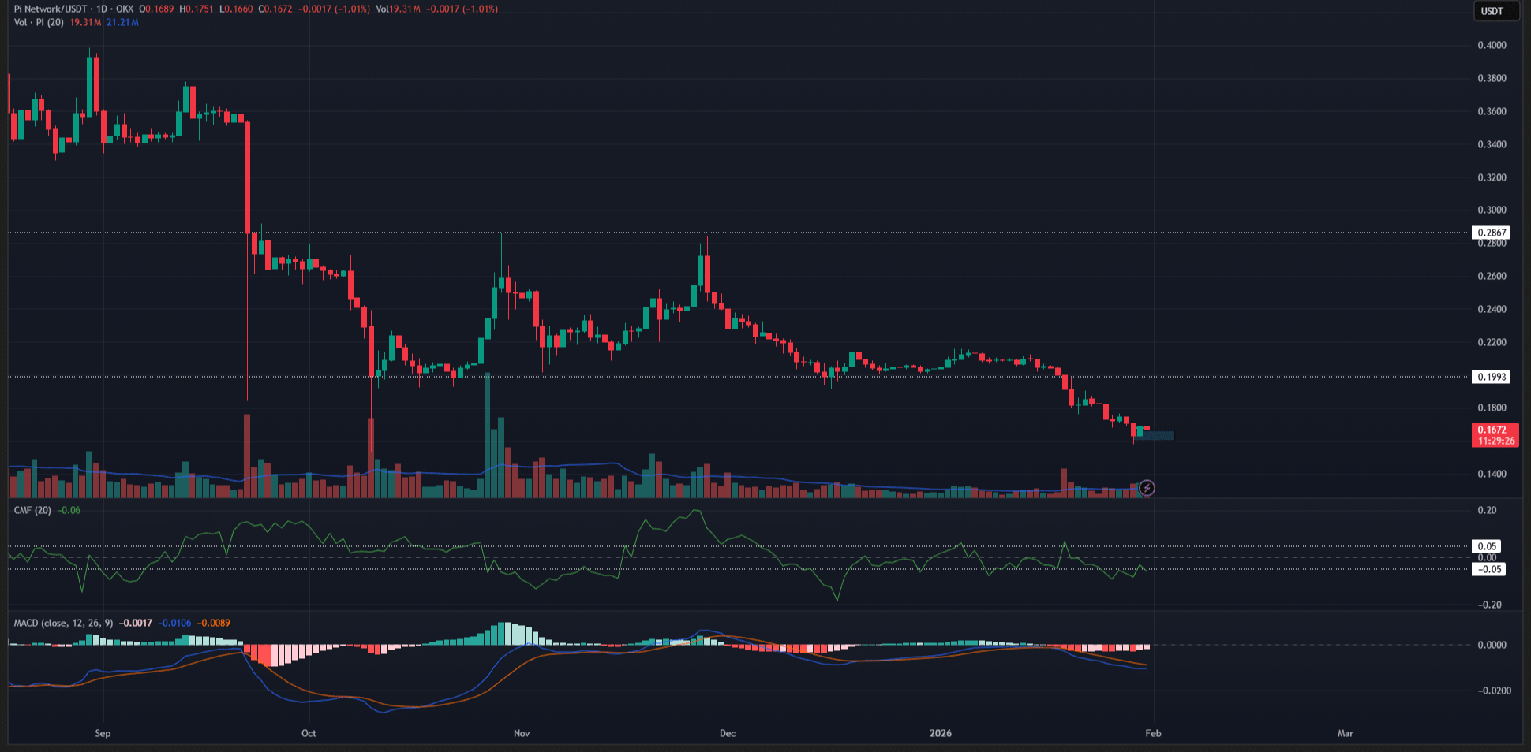The width and height of the screenshot is (1531, 752).
Task: Click the 0.1800 price axis label
Action: (1492, 408)
